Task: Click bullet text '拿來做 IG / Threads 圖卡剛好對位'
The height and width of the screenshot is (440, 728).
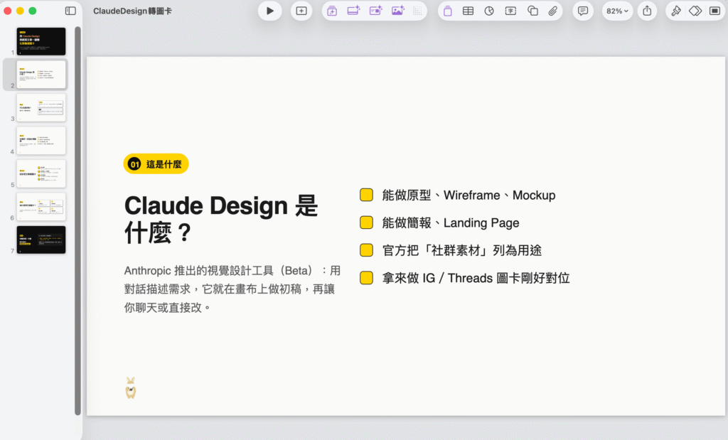Action: (476, 278)
